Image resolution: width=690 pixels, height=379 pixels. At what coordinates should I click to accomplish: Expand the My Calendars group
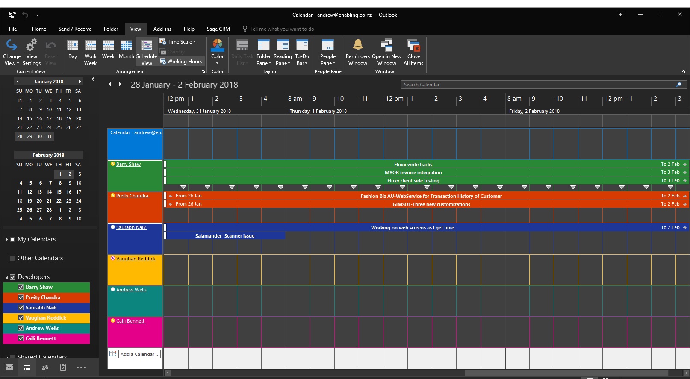tap(6, 240)
